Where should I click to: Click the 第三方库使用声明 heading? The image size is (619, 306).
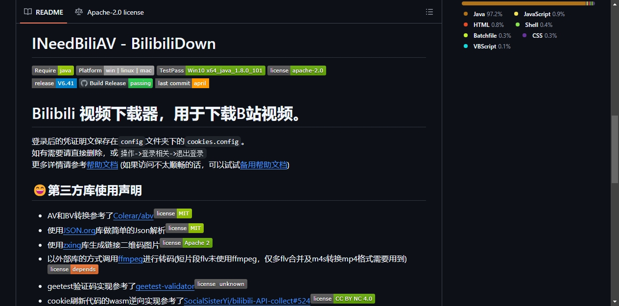click(95, 190)
